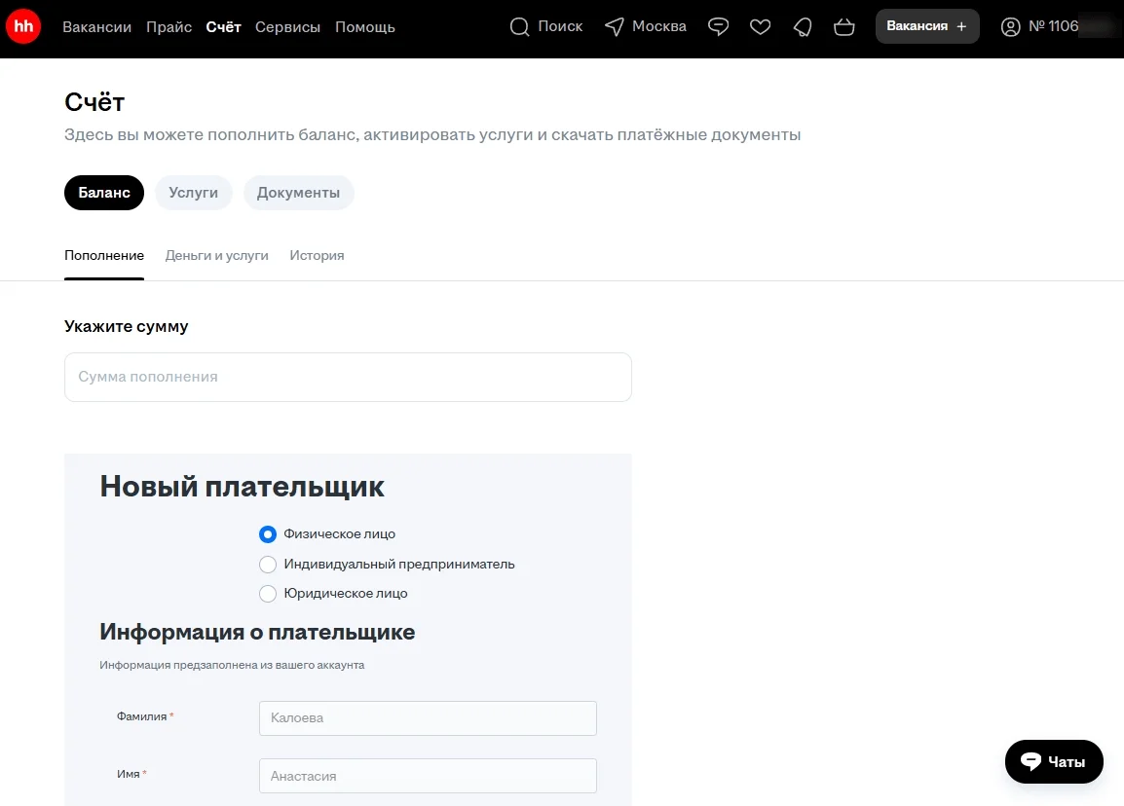Screen dimensions: 1124x806
Task: Select Юридическое лицо radio option
Action: point(268,594)
